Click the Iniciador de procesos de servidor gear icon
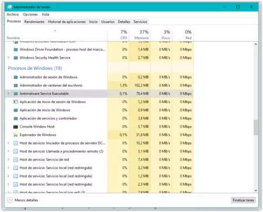The image size is (263, 212). pos(16,143)
